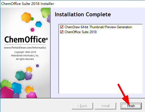The height and width of the screenshot is (112, 145).
Task: Click the blue hexagon below the orange one
Action: [x=39, y=24]
